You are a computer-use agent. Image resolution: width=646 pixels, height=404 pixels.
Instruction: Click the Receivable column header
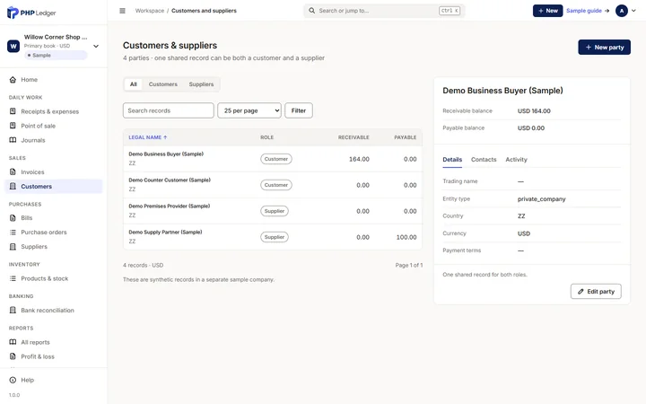coord(354,137)
